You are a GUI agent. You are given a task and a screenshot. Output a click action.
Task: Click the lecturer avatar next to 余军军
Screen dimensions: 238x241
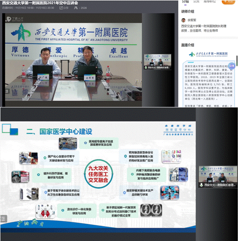pos(183,20)
